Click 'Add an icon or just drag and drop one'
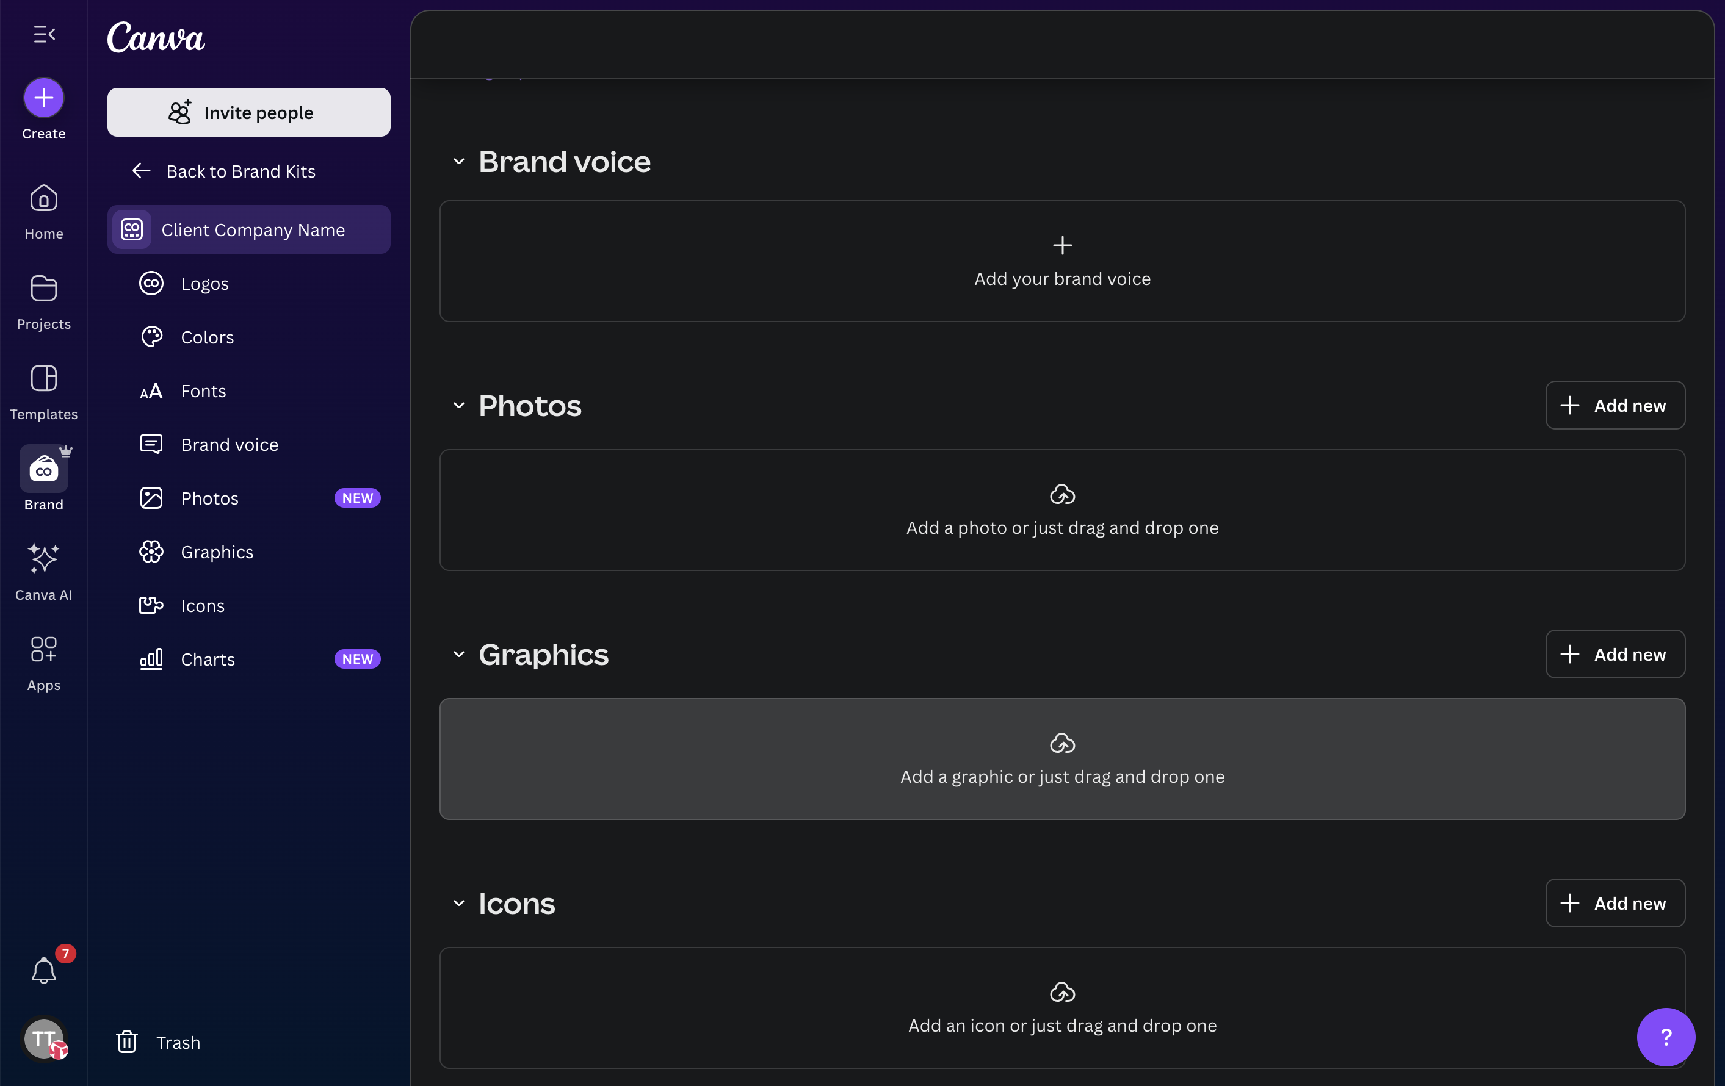 1062,1026
